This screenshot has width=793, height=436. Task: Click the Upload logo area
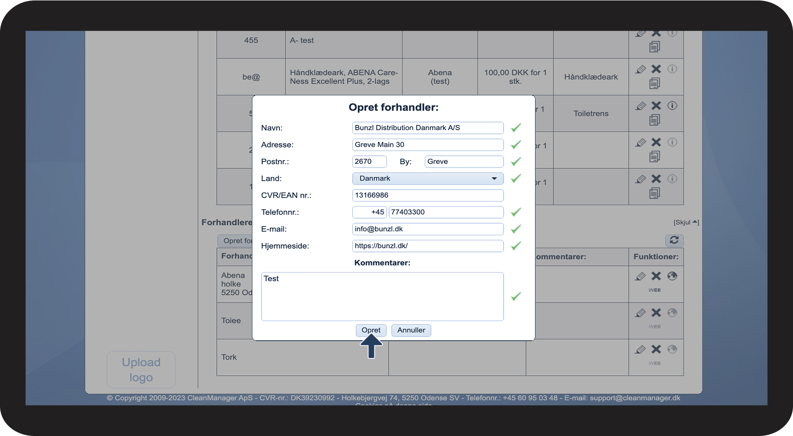click(141, 370)
